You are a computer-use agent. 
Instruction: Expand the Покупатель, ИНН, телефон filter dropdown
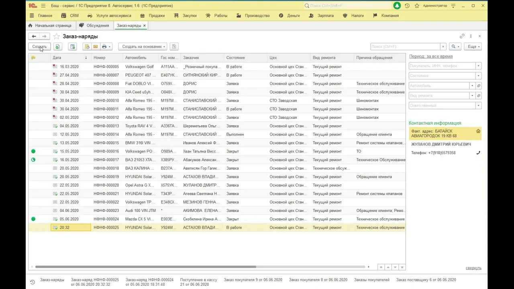tap(478, 66)
